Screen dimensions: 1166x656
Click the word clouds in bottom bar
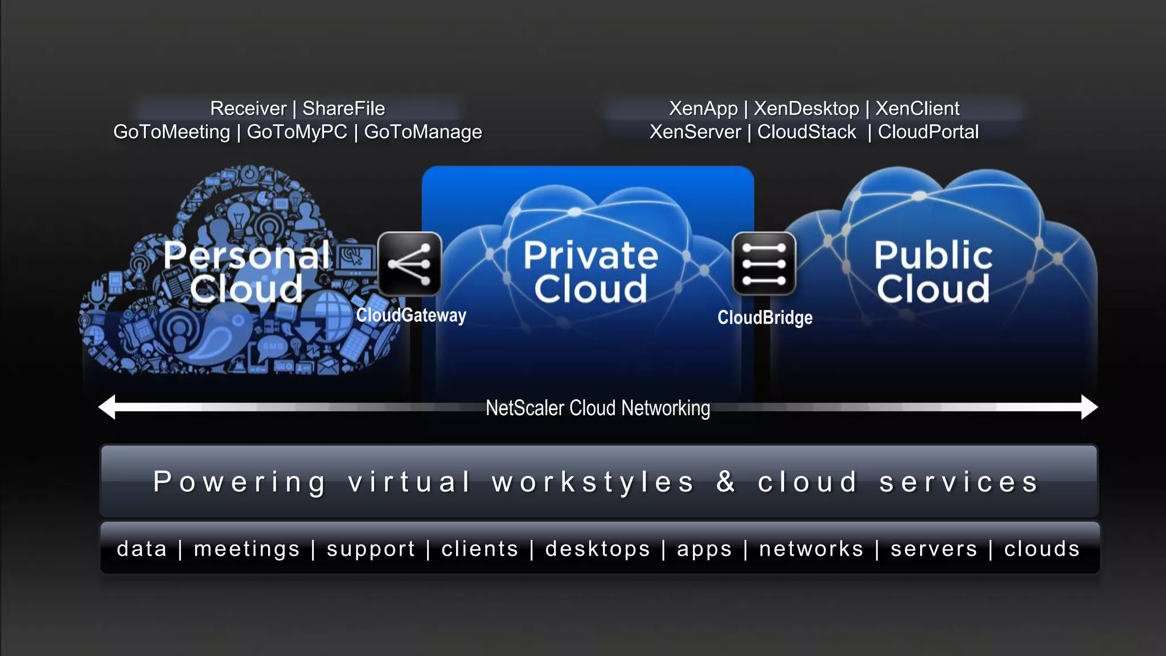(1042, 548)
